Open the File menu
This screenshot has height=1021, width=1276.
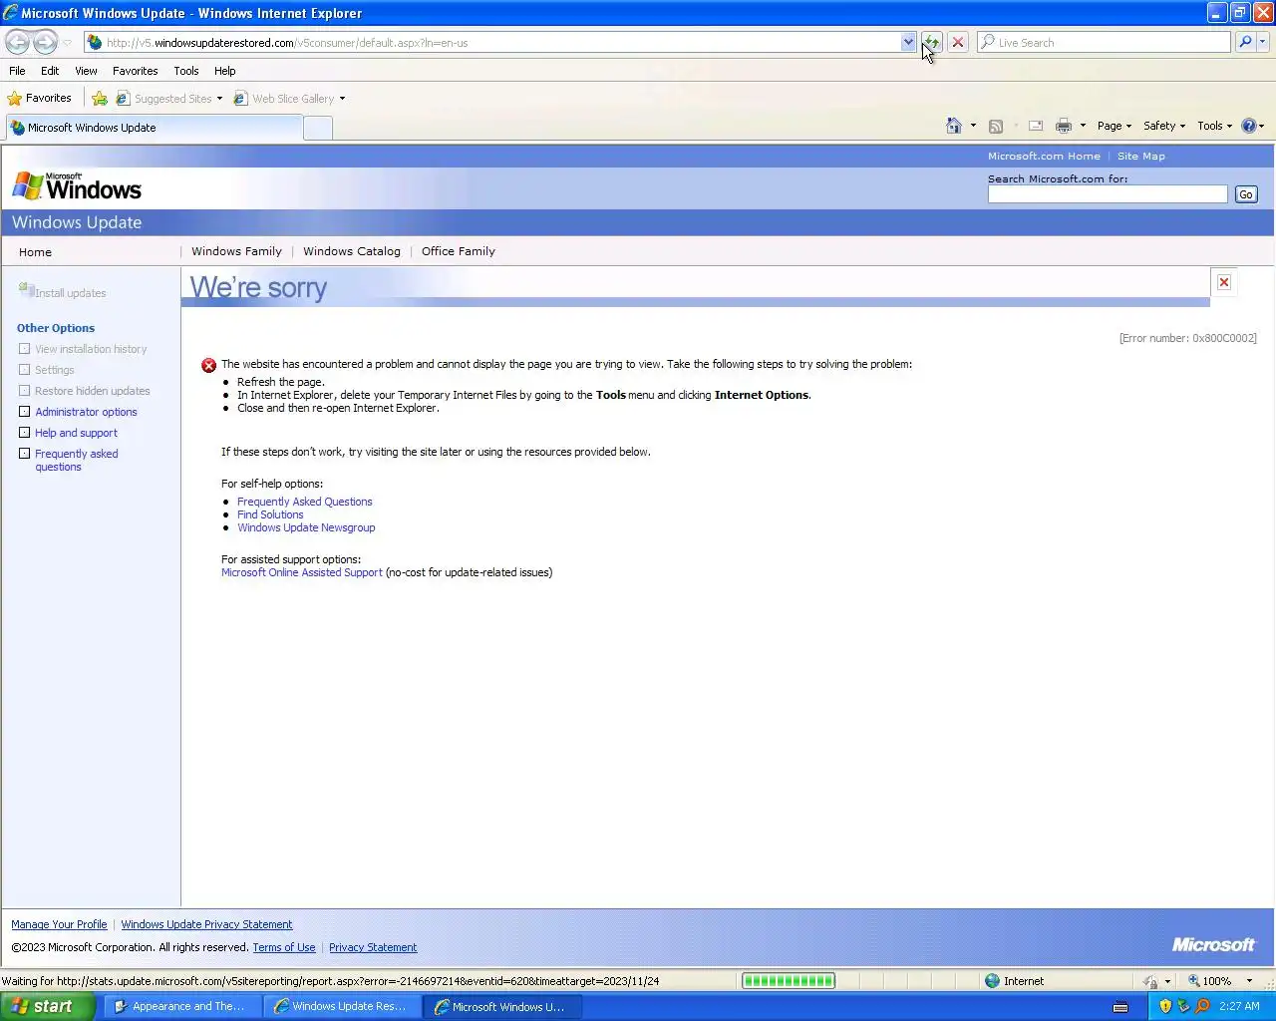click(x=17, y=71)
